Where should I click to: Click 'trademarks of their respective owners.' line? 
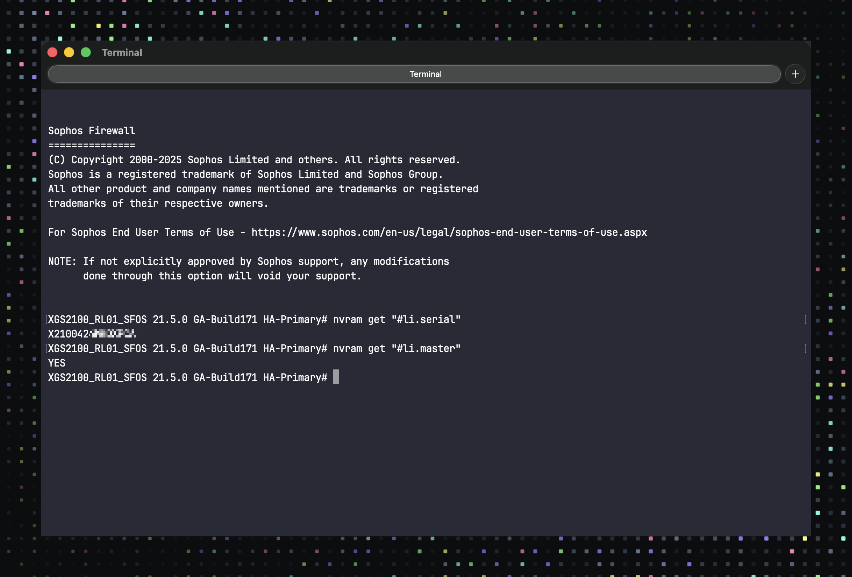tap(158, 203)
